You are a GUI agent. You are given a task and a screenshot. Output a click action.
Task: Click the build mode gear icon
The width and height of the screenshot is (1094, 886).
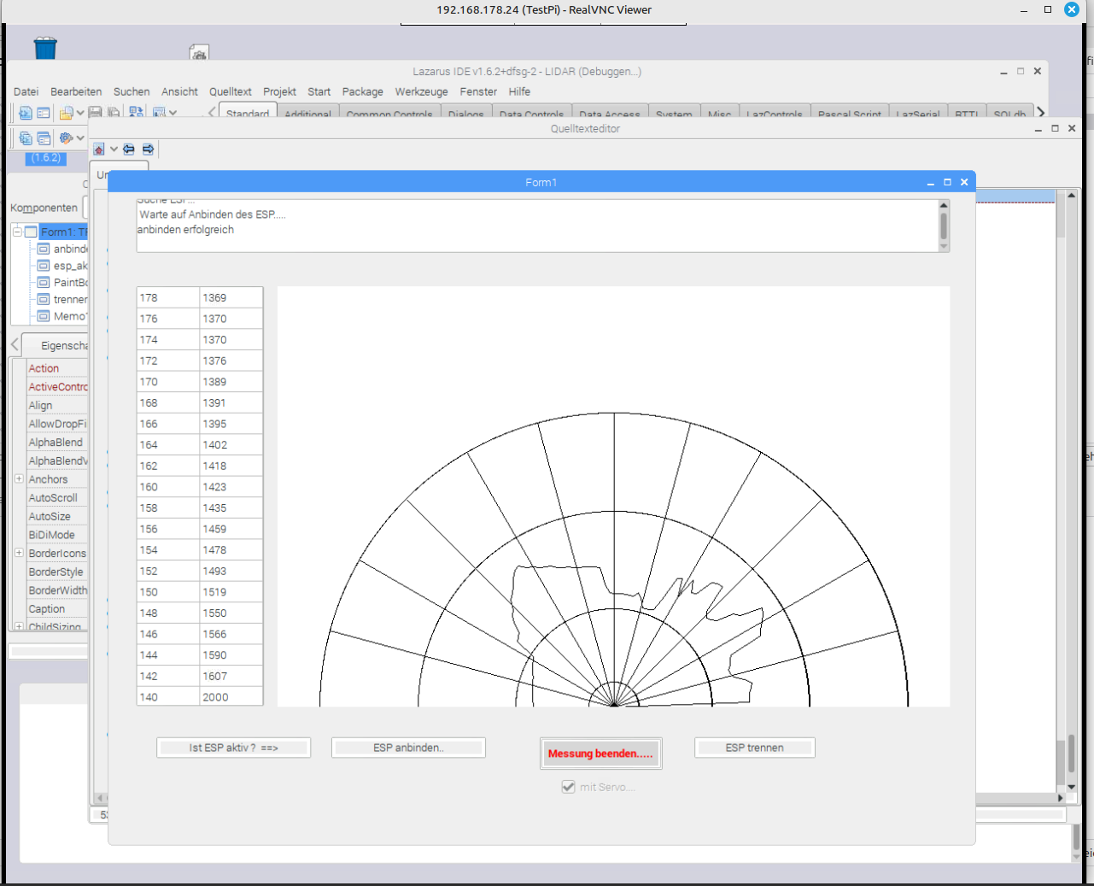coord(66,138)
